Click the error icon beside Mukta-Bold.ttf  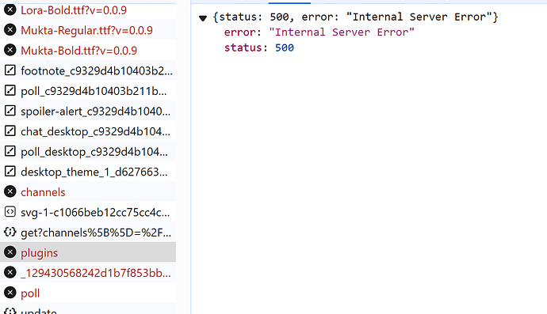coord(10,50)
